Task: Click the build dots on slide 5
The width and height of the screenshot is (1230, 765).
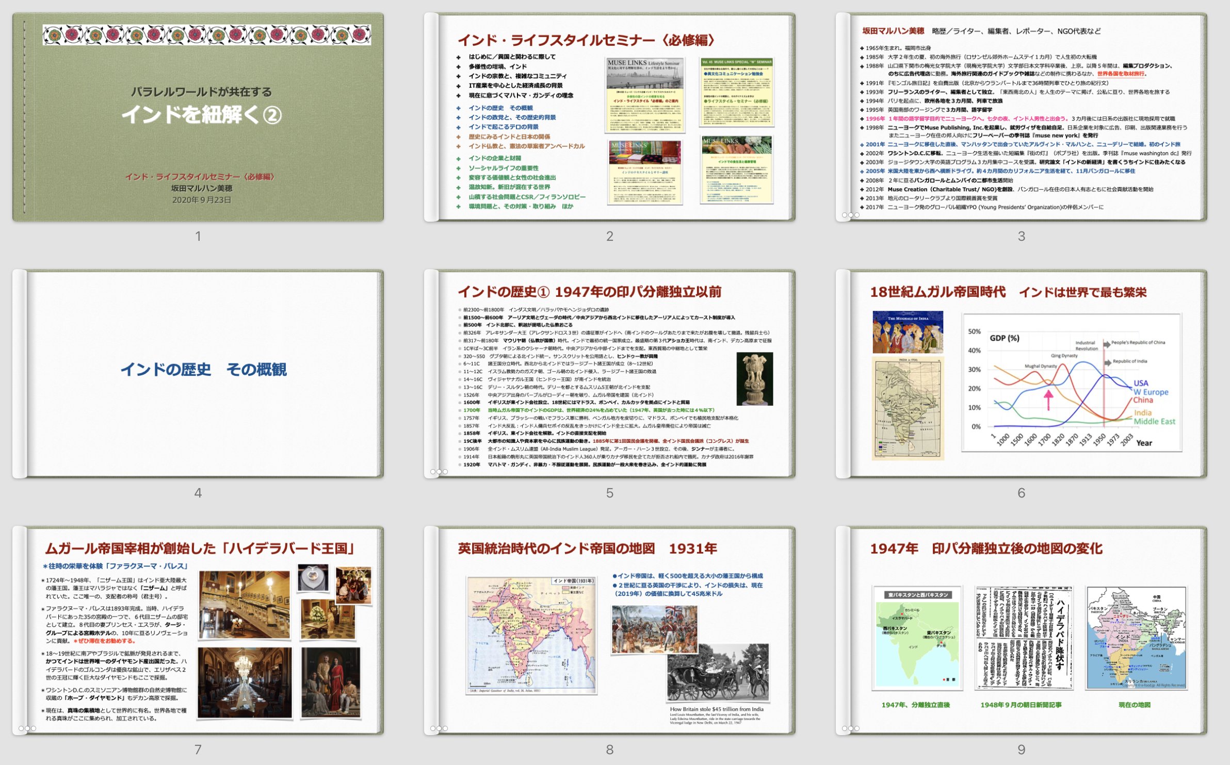Action: pos(439,471)
